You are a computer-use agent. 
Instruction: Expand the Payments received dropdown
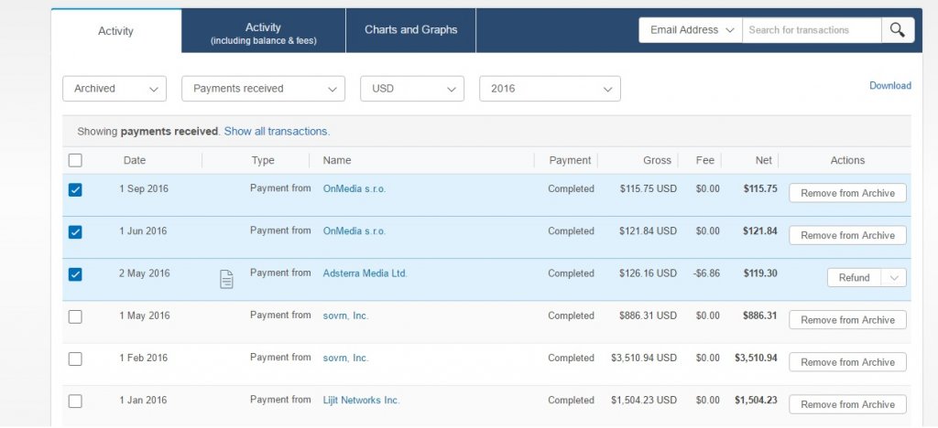click(x=264, y=89)
